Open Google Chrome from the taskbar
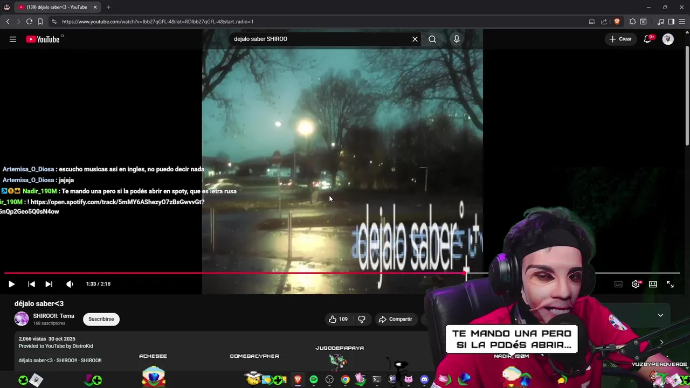 345,380
